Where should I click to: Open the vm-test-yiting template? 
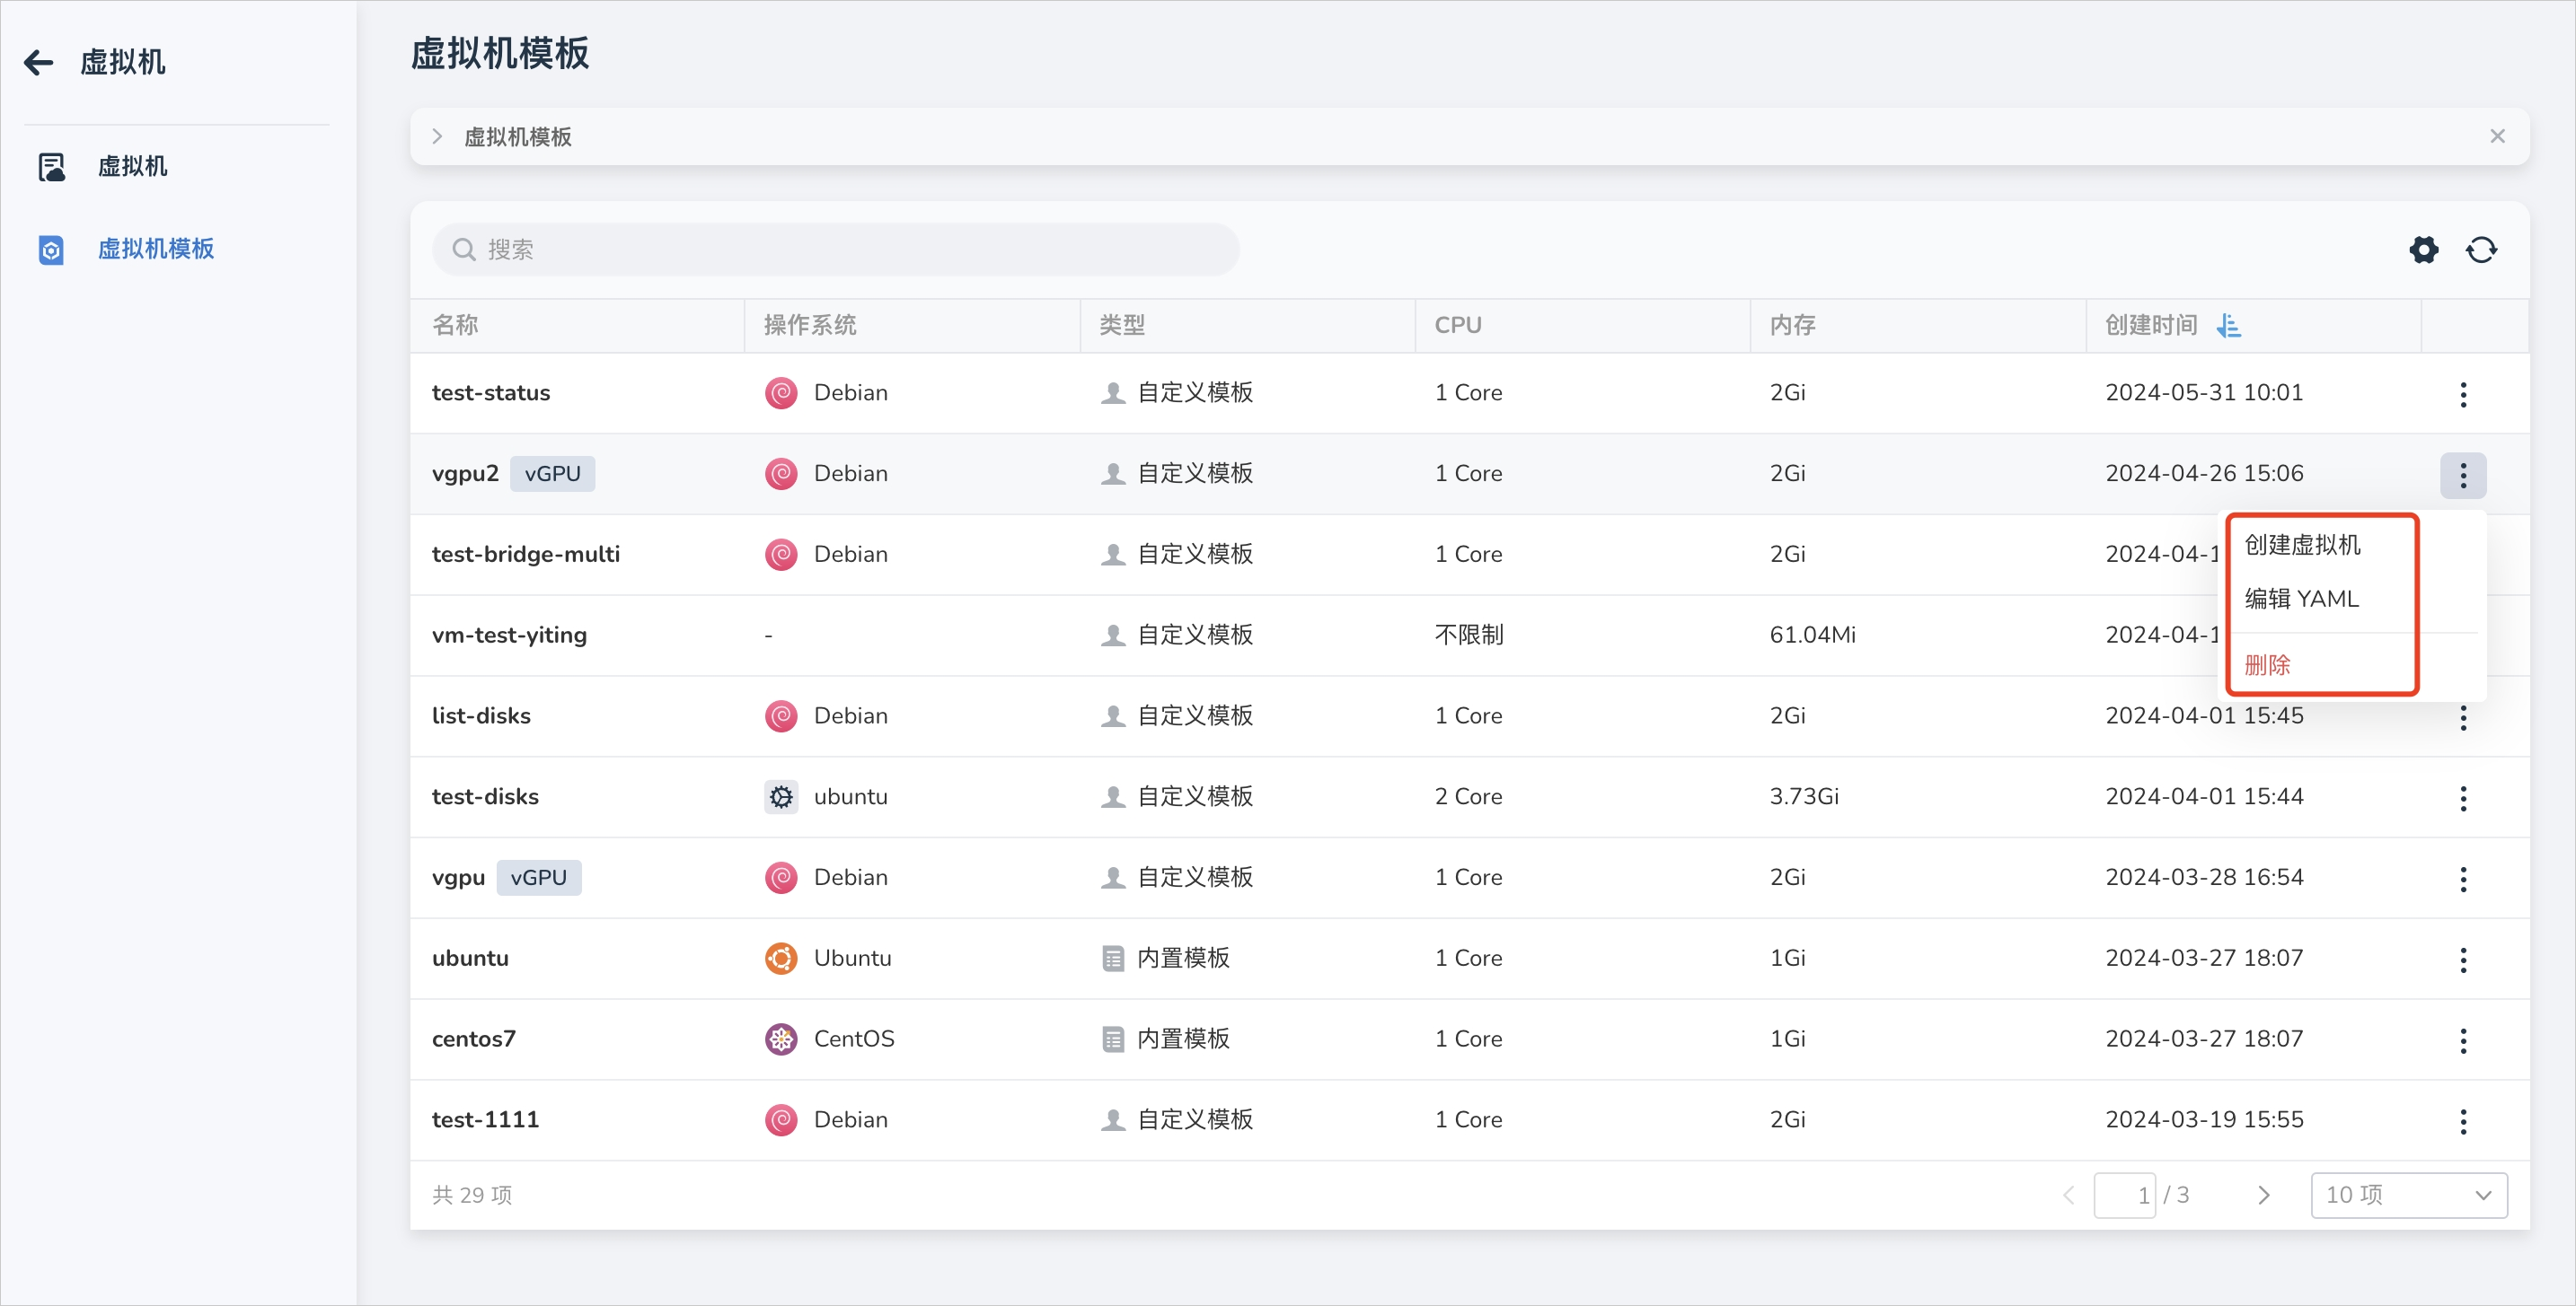(x=509, y=635)
